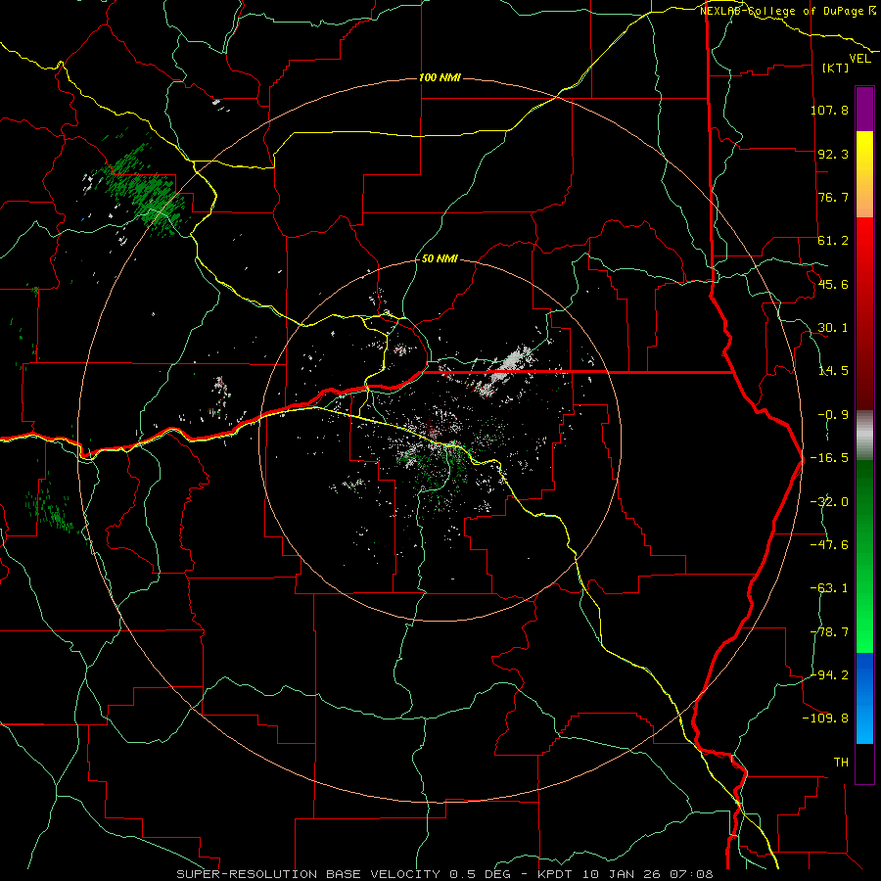Click the 50 NMI range ring label
Screen dimensions: 881x881
(x=440, y=258)
